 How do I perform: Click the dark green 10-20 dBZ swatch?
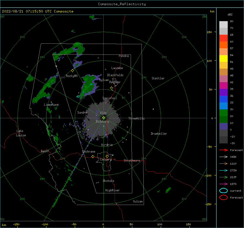click(x=223, y=119)
